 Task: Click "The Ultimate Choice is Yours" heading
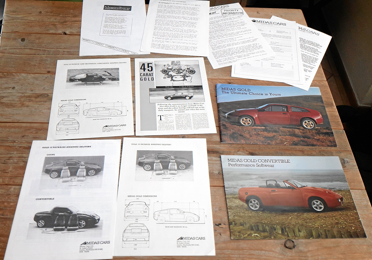click(251, 94)
